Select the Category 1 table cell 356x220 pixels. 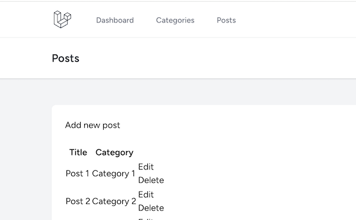113,174
